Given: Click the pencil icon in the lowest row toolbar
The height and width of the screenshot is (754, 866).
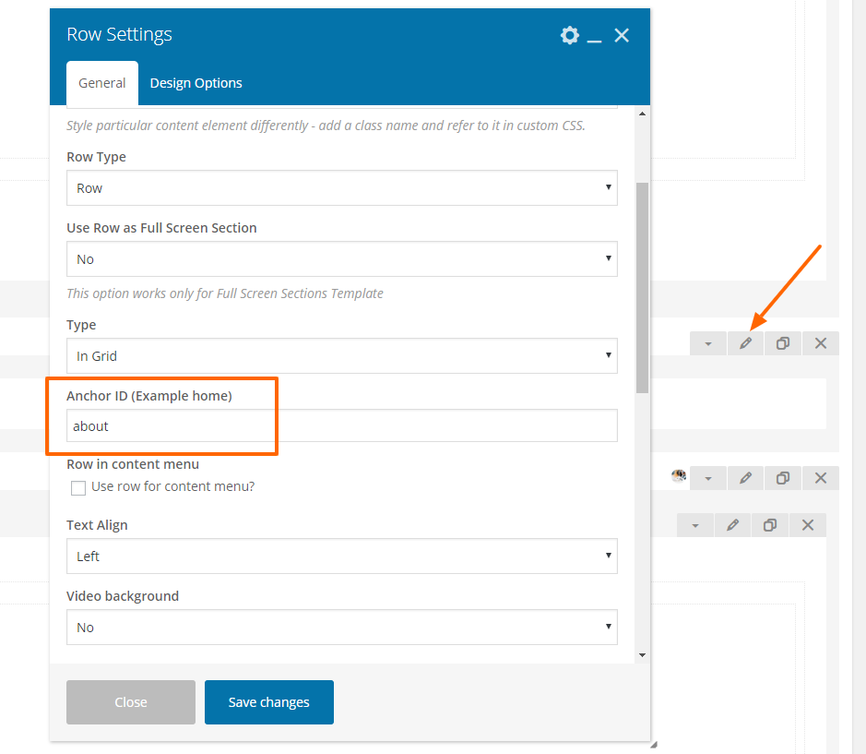Looking at the screenshot, I should tap(733, 525).
